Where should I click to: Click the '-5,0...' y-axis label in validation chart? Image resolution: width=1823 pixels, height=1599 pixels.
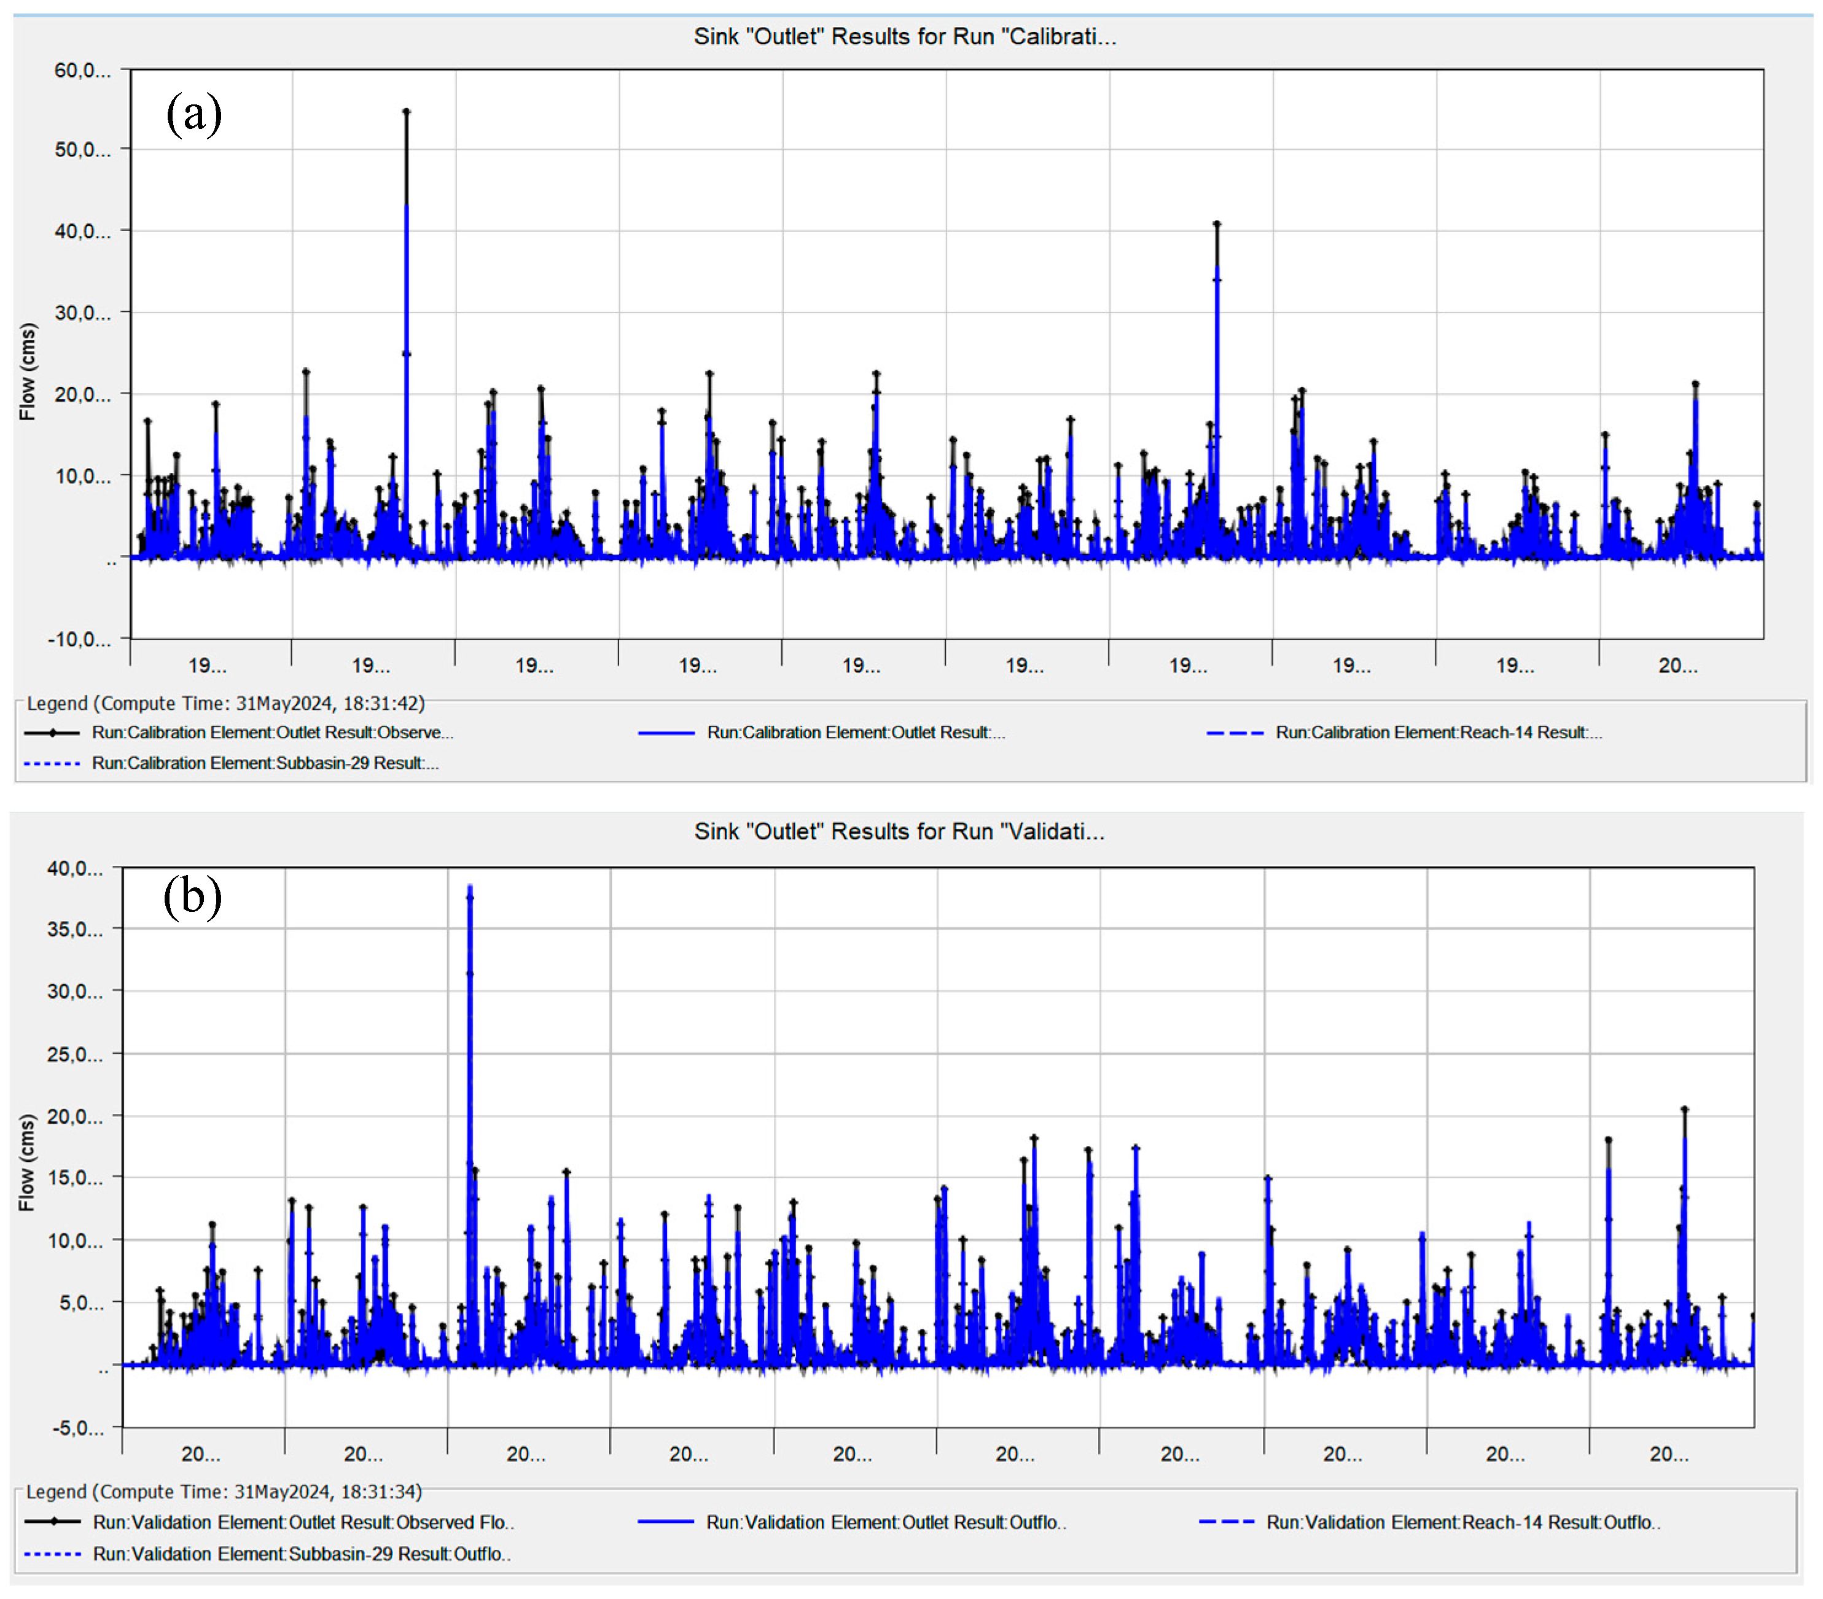(77, 1428)
